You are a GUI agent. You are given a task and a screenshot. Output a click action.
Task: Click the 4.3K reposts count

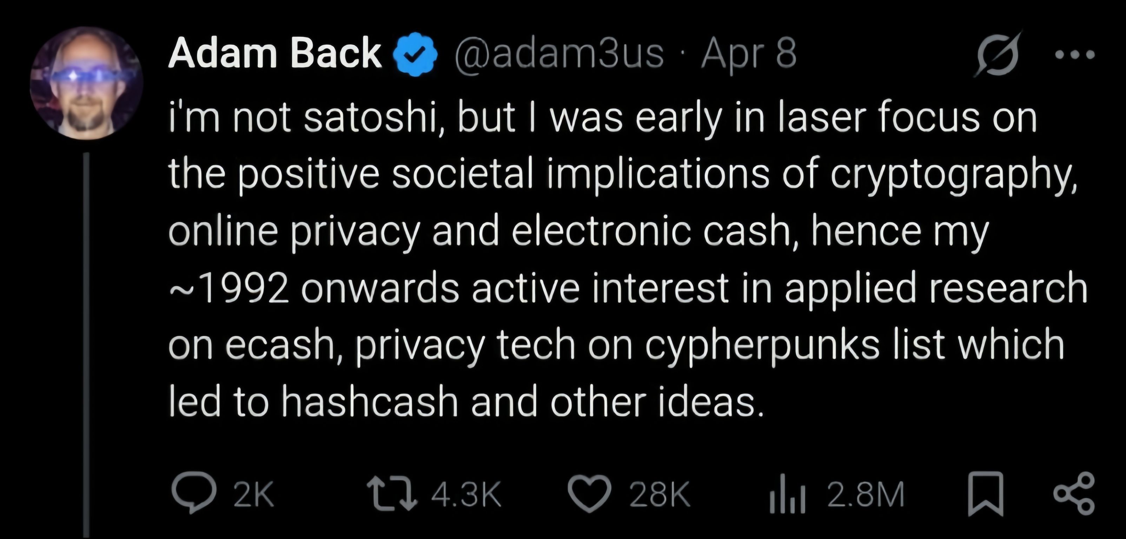tap(466, 494)
